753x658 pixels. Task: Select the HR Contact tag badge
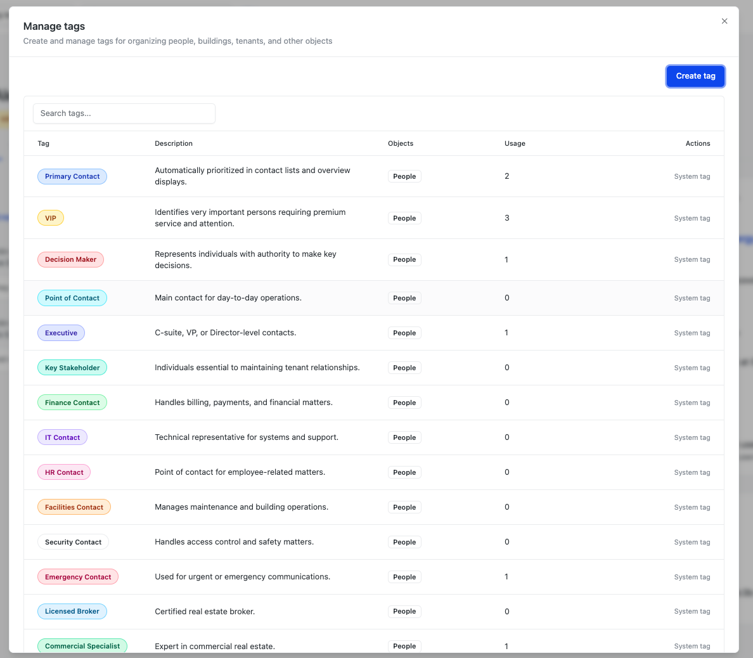pos(64,472)
